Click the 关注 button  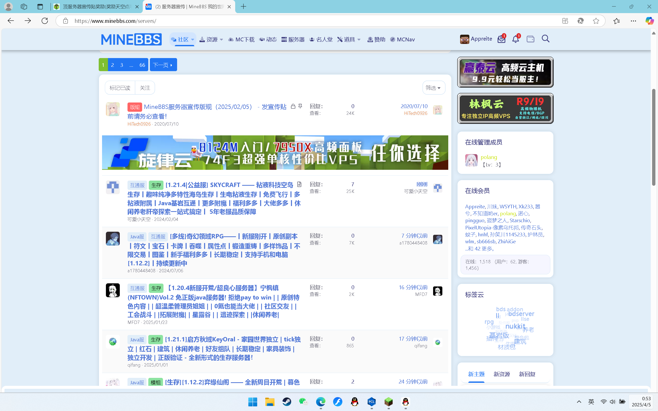coord(145,88)
